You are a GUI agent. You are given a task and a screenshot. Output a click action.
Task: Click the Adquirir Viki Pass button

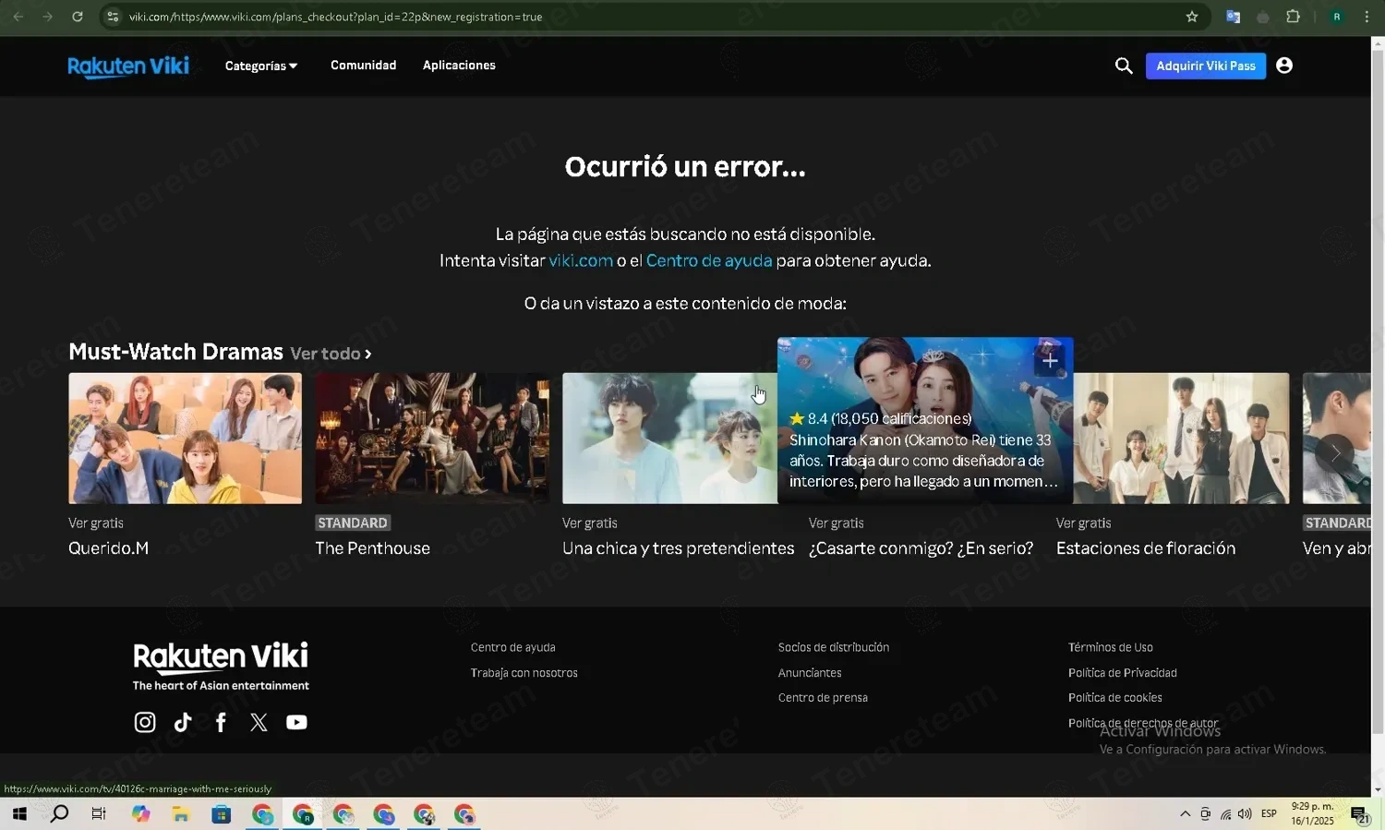point(1205,66)
